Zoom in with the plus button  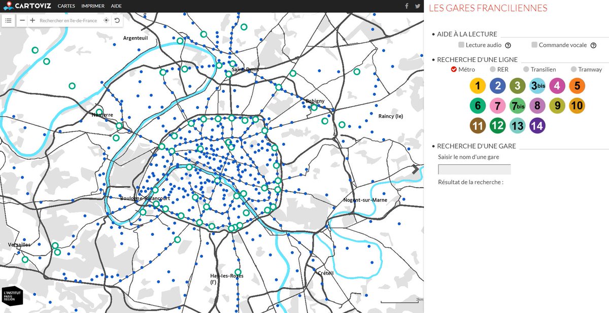32,20
